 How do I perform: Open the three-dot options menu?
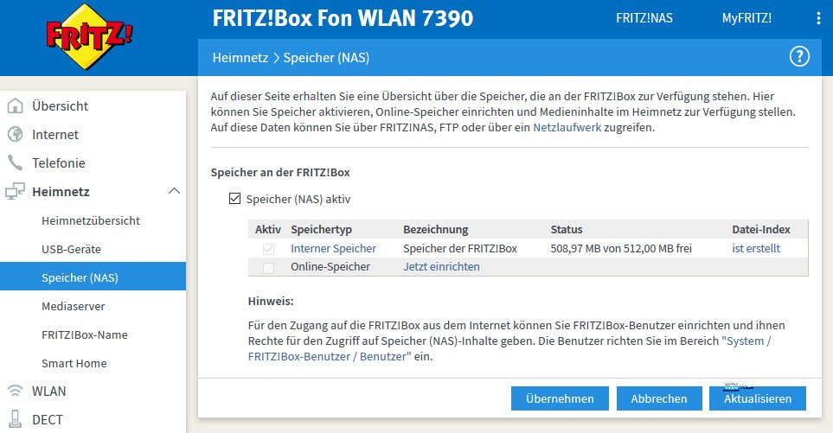pos(818,18)
